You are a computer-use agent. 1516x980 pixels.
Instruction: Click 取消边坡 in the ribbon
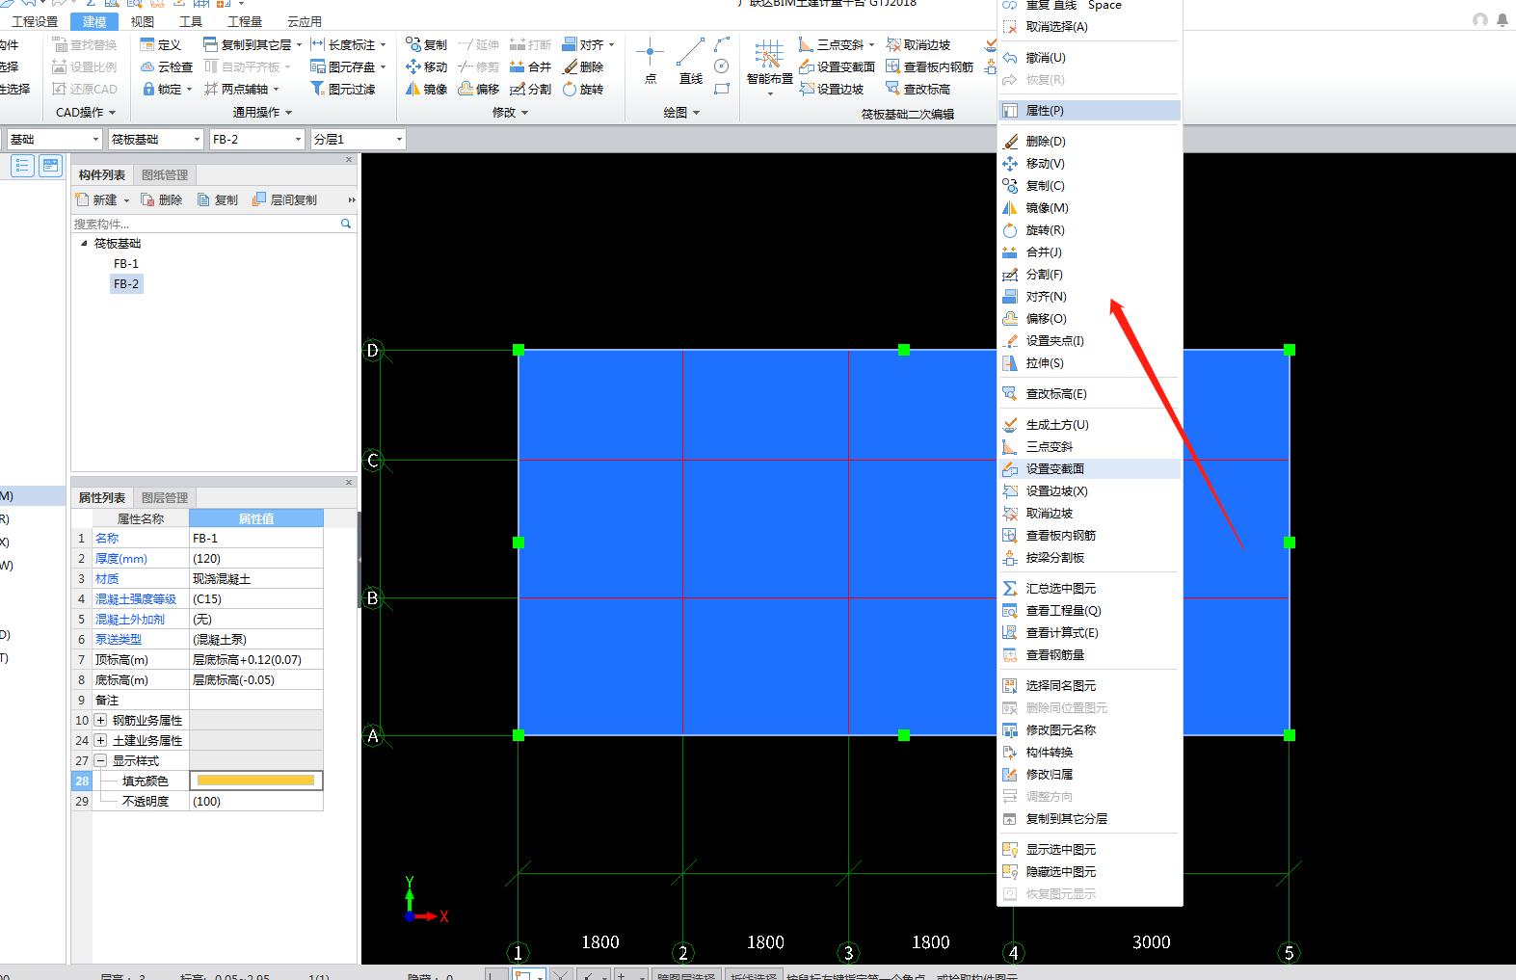[918, 44]
